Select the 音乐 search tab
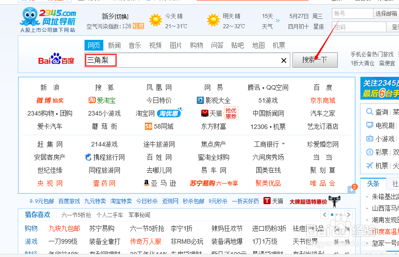This screenshot has width=399, height=257. click(135, 45)
